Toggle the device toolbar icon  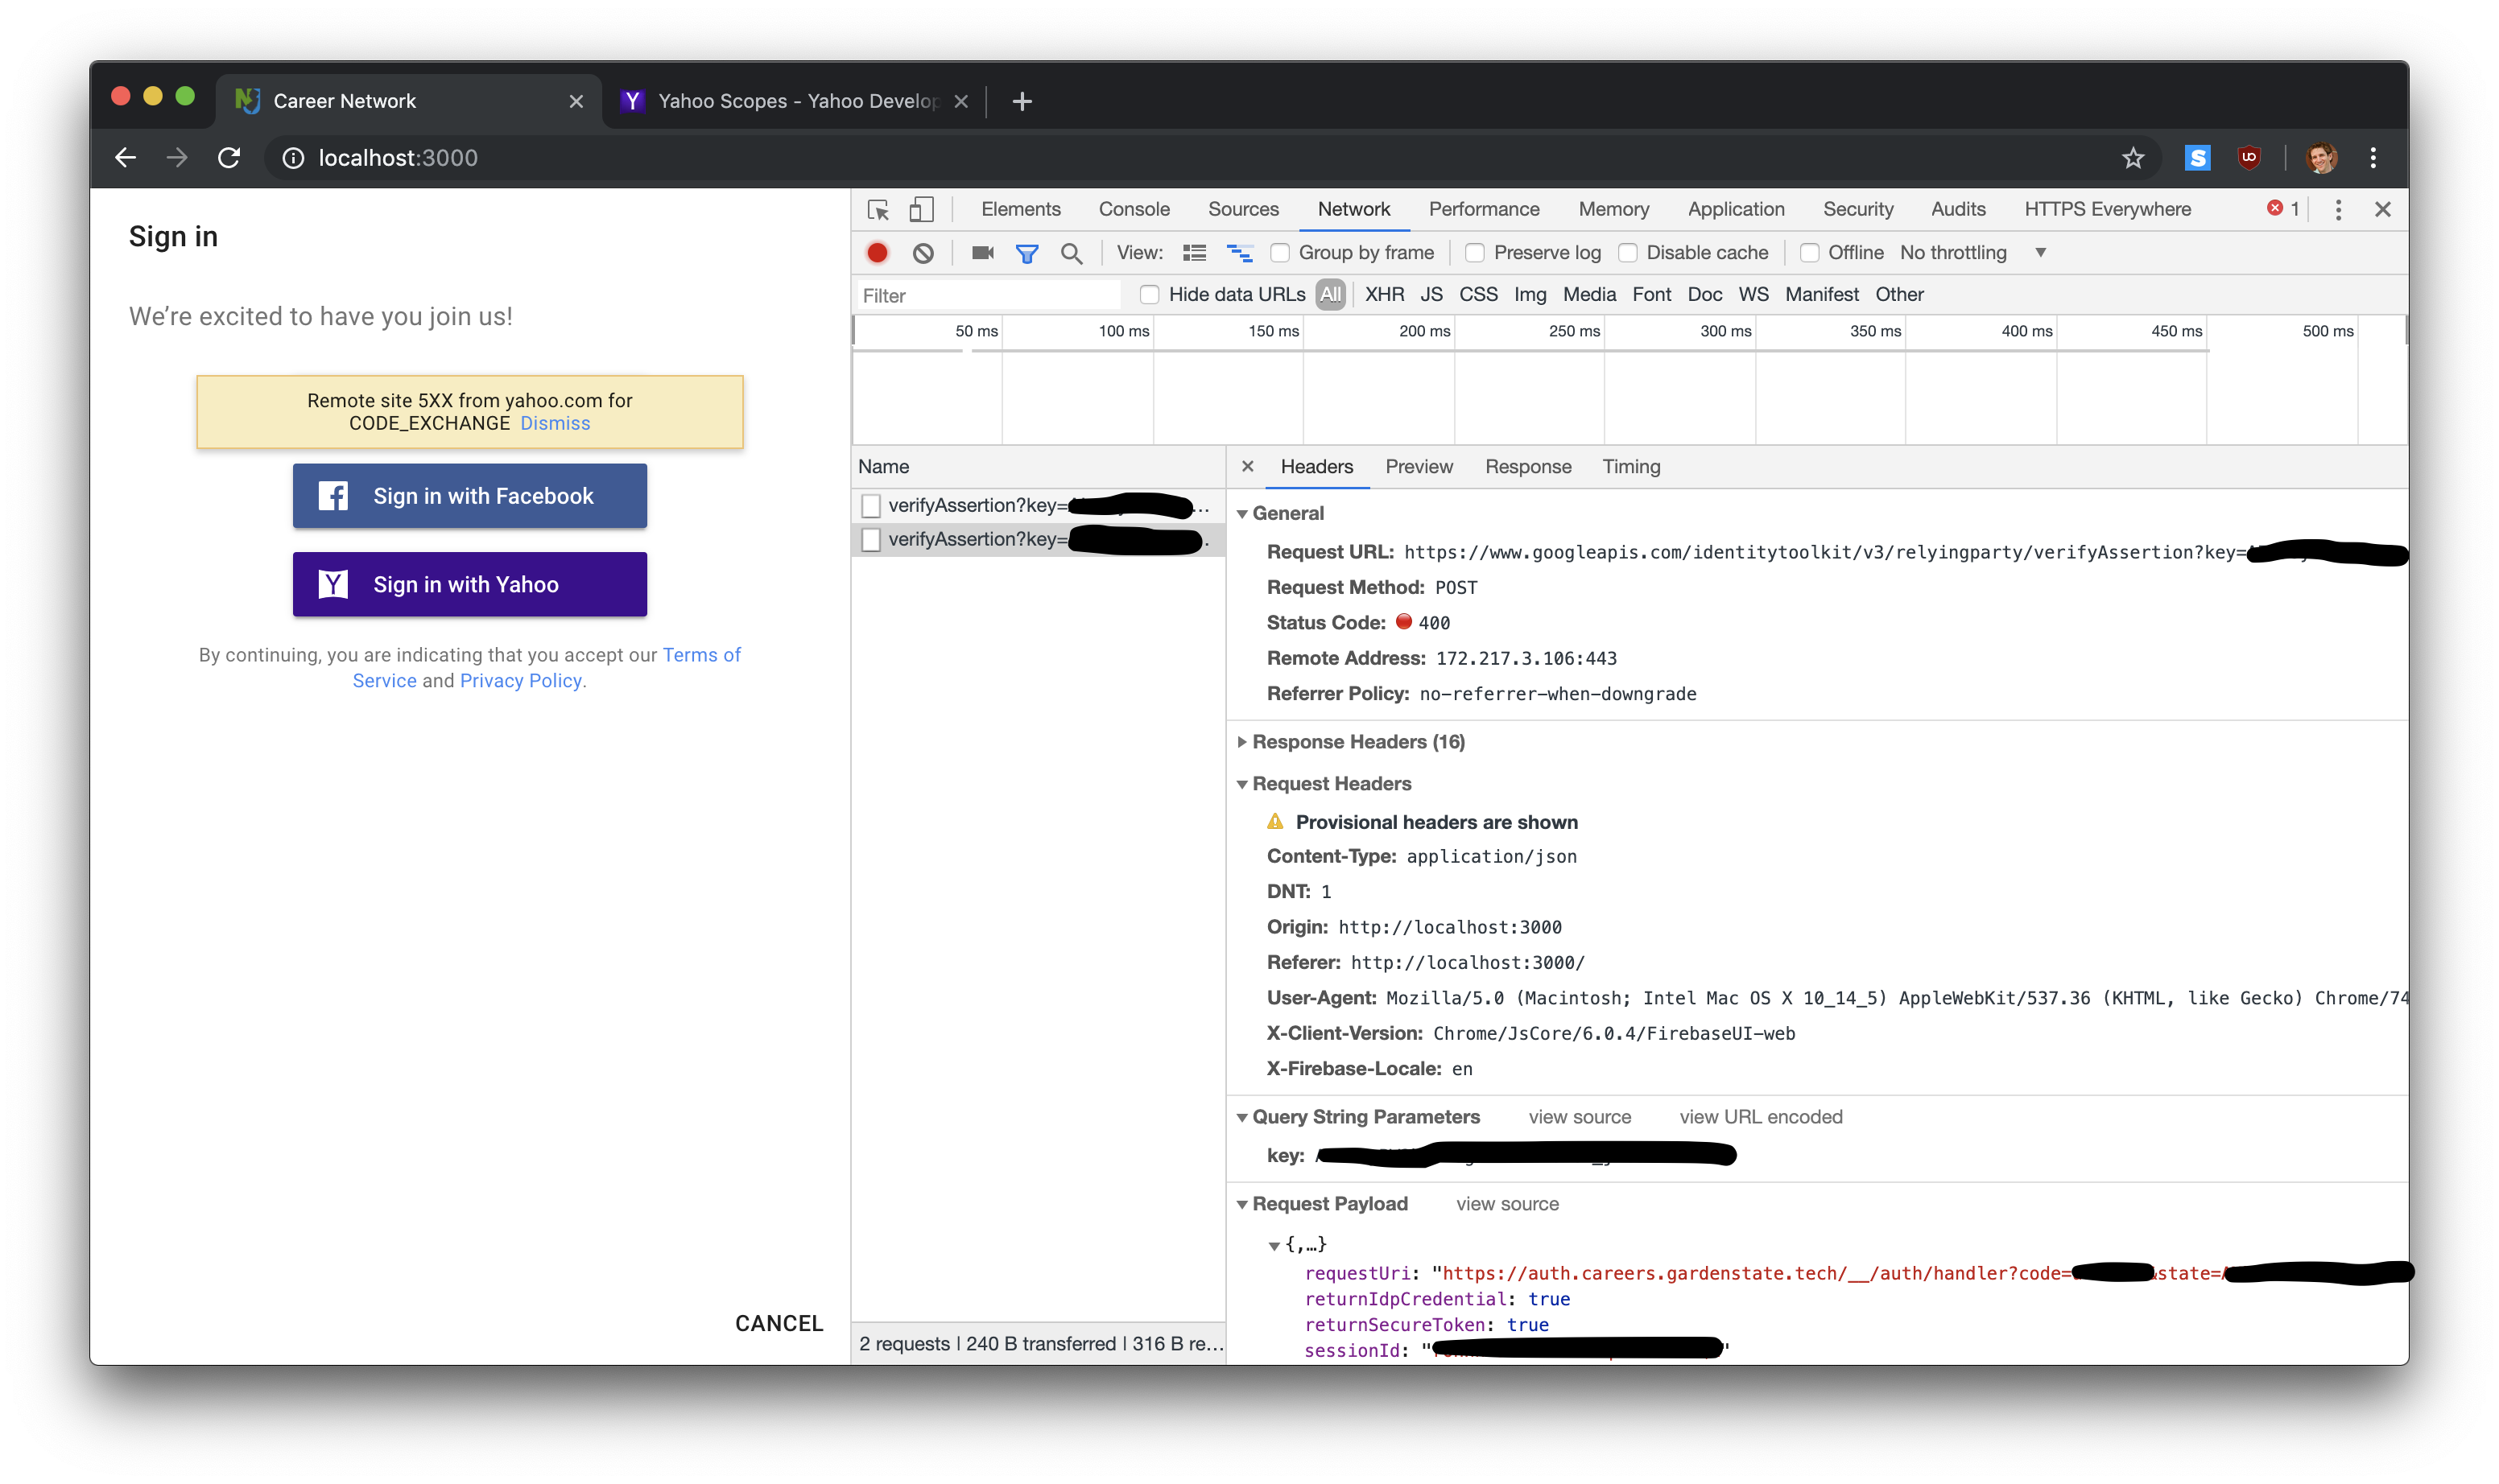(x=921, y=209)
